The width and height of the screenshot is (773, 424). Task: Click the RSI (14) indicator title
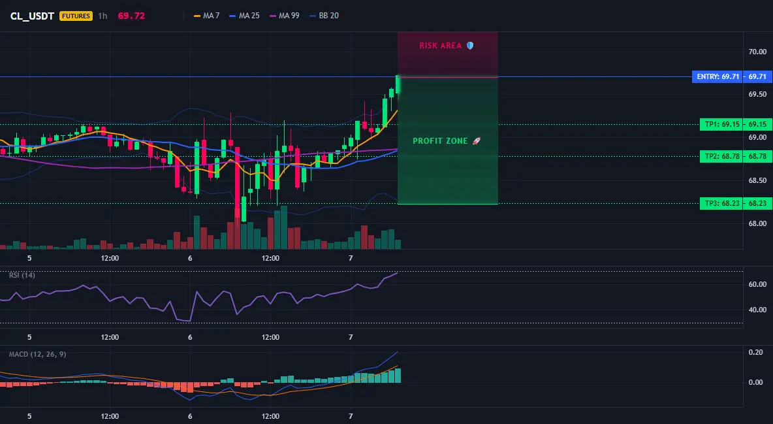pyautogui.click(x=22, y=275)
